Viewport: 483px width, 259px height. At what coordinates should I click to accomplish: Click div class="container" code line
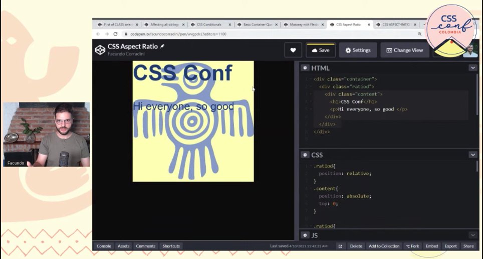345,79
